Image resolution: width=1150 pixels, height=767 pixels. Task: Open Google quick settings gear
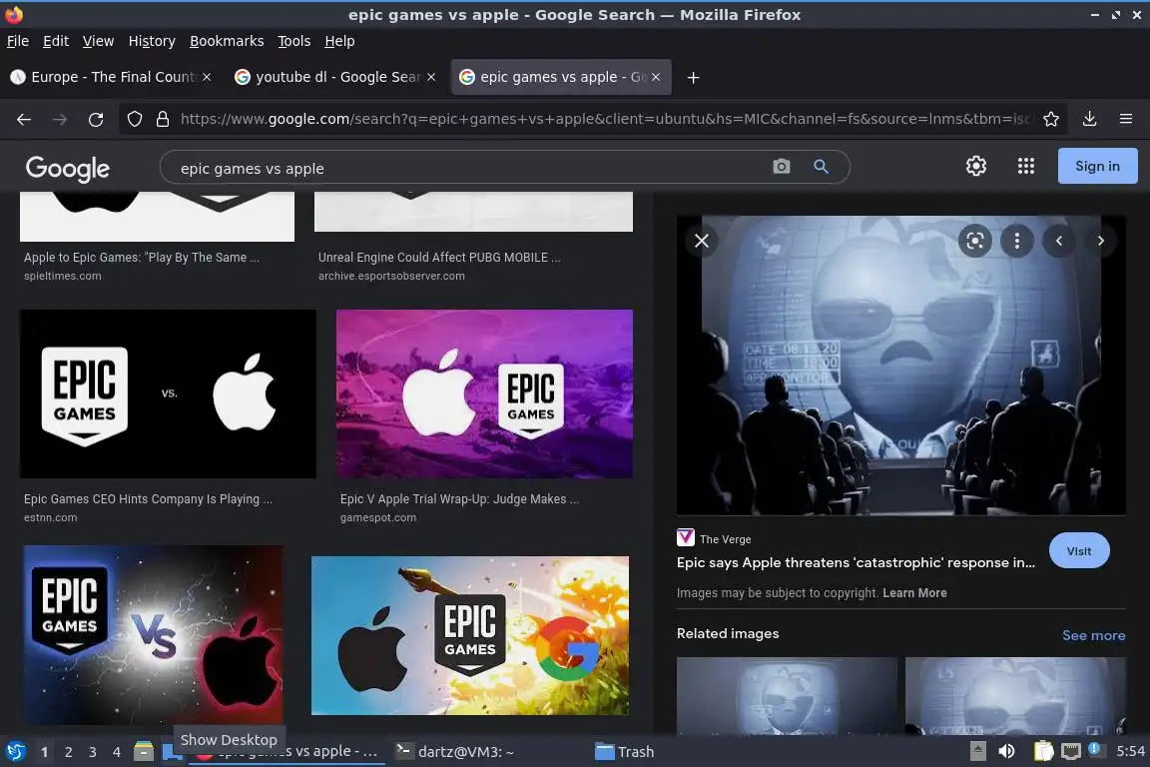975,166
